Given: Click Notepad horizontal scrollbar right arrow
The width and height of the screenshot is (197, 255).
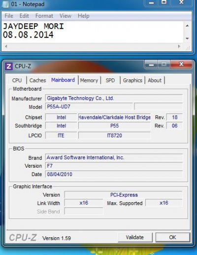Looking at the screenshot, I should [179, 46].
